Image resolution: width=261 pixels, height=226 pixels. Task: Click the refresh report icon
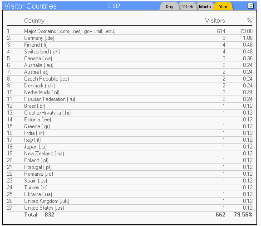tap(251, 6)
